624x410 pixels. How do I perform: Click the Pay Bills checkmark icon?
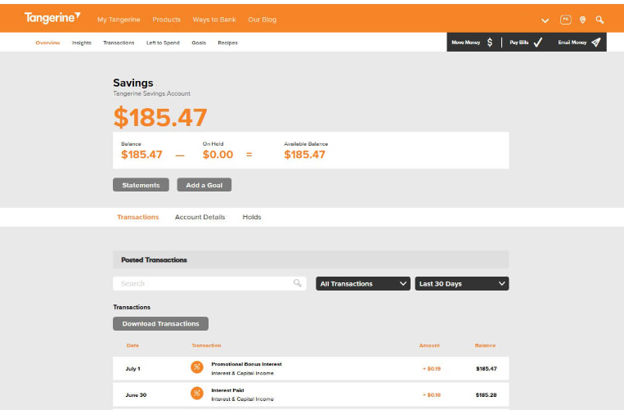click(x=537, y=43)
